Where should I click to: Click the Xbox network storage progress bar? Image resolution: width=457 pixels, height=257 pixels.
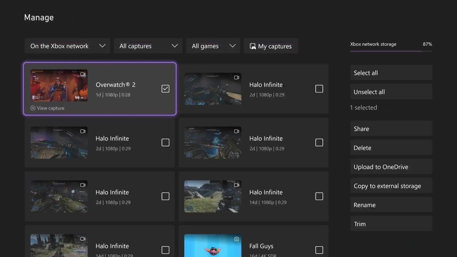391,51
